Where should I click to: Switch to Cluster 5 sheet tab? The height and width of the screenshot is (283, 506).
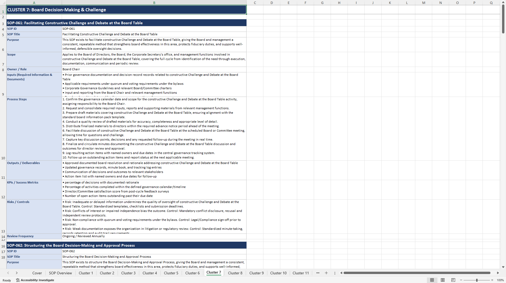click(x=171, y=273)
